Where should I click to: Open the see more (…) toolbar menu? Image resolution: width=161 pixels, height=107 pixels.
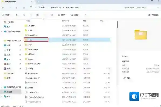point(85,15)
